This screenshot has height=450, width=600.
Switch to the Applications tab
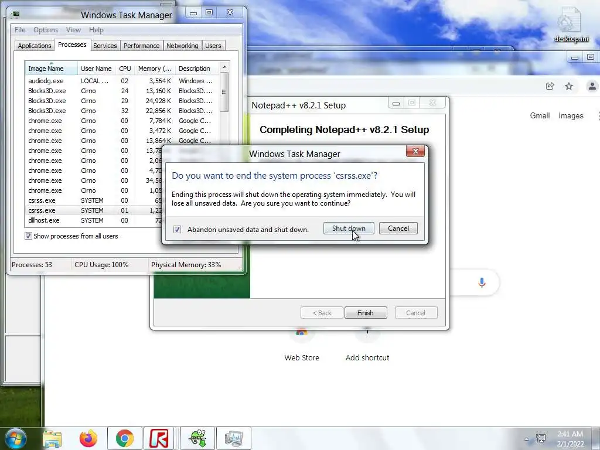click(35, 46)
